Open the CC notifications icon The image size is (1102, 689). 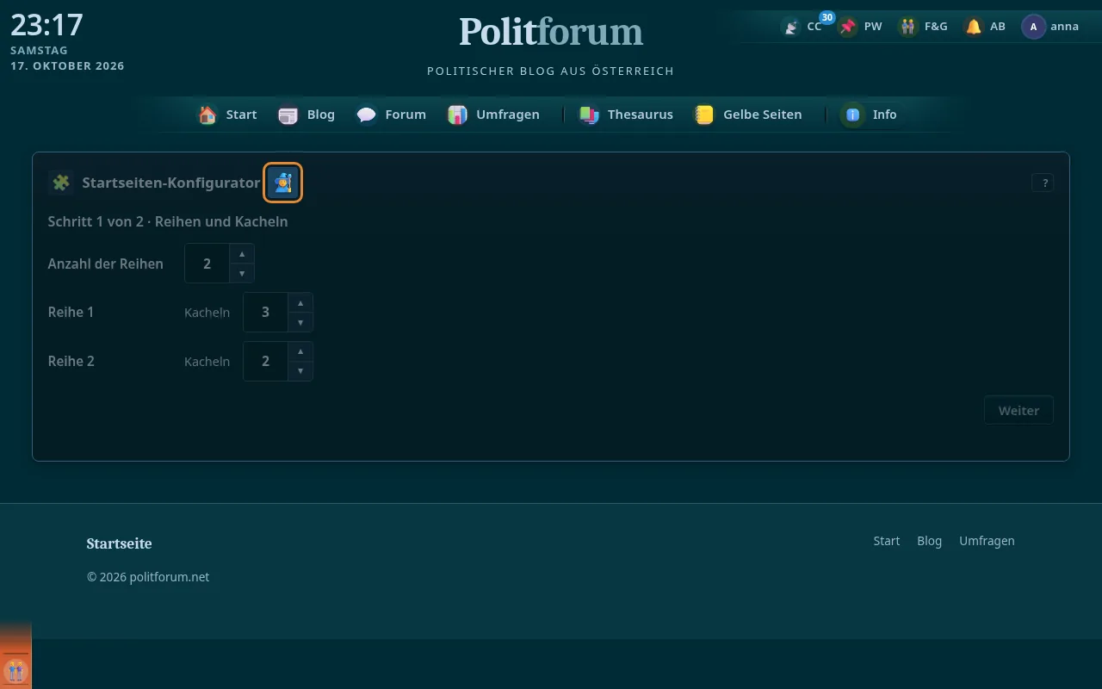[791, 27]
